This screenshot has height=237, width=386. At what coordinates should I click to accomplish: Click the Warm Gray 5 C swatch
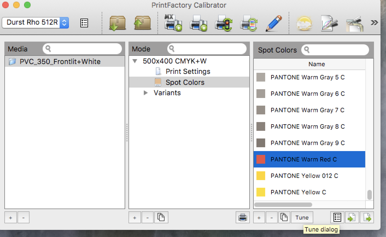pos(261,77)
